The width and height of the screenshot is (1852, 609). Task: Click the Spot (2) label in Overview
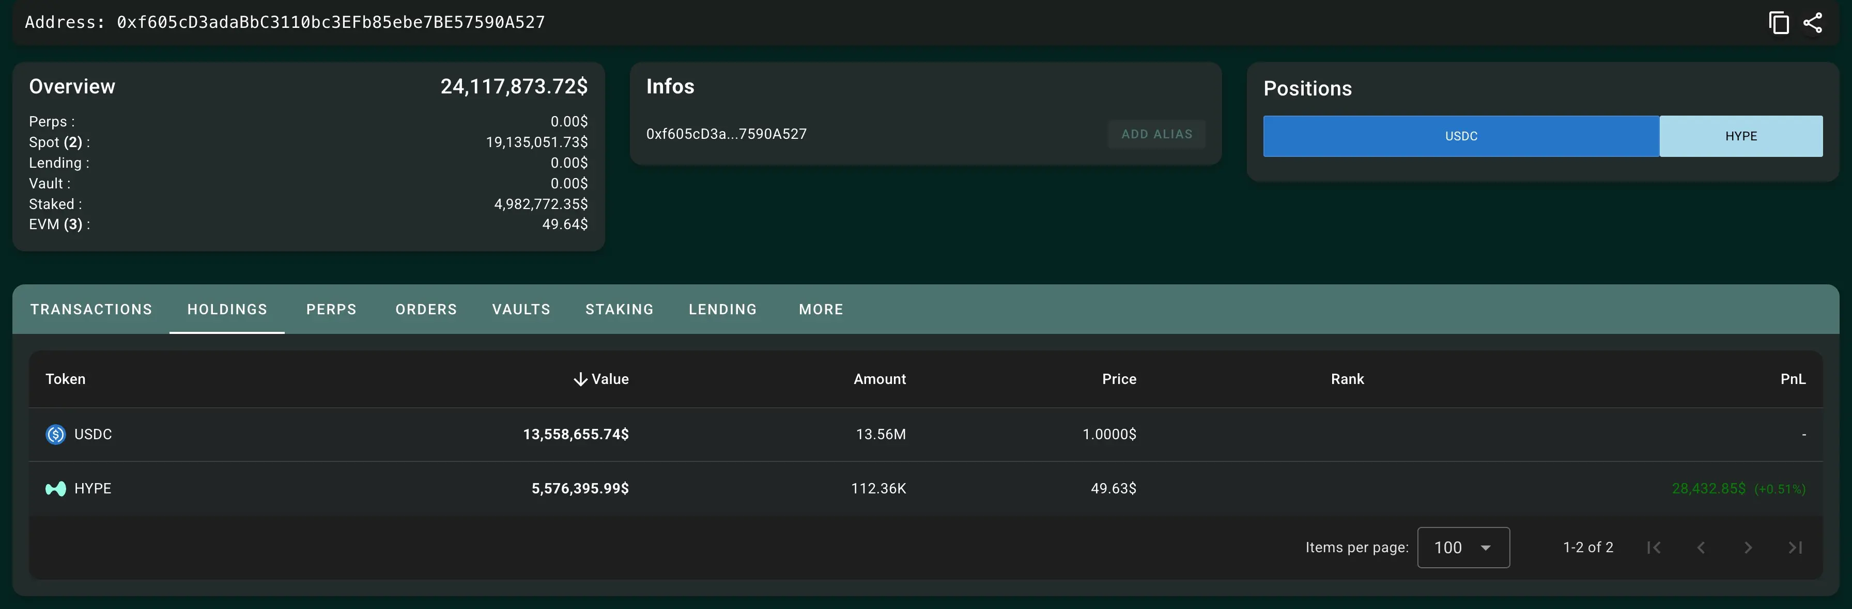(59, 142)
